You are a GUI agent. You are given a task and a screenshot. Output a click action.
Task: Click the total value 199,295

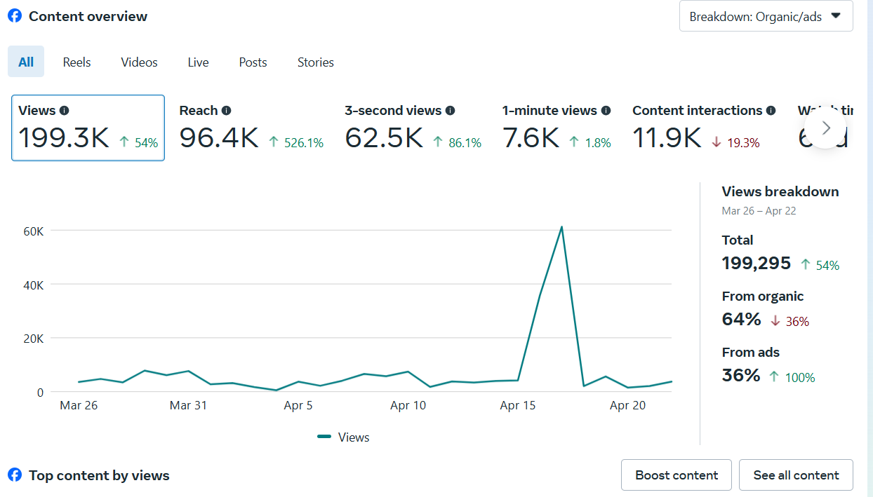click(x=757, y=263)
